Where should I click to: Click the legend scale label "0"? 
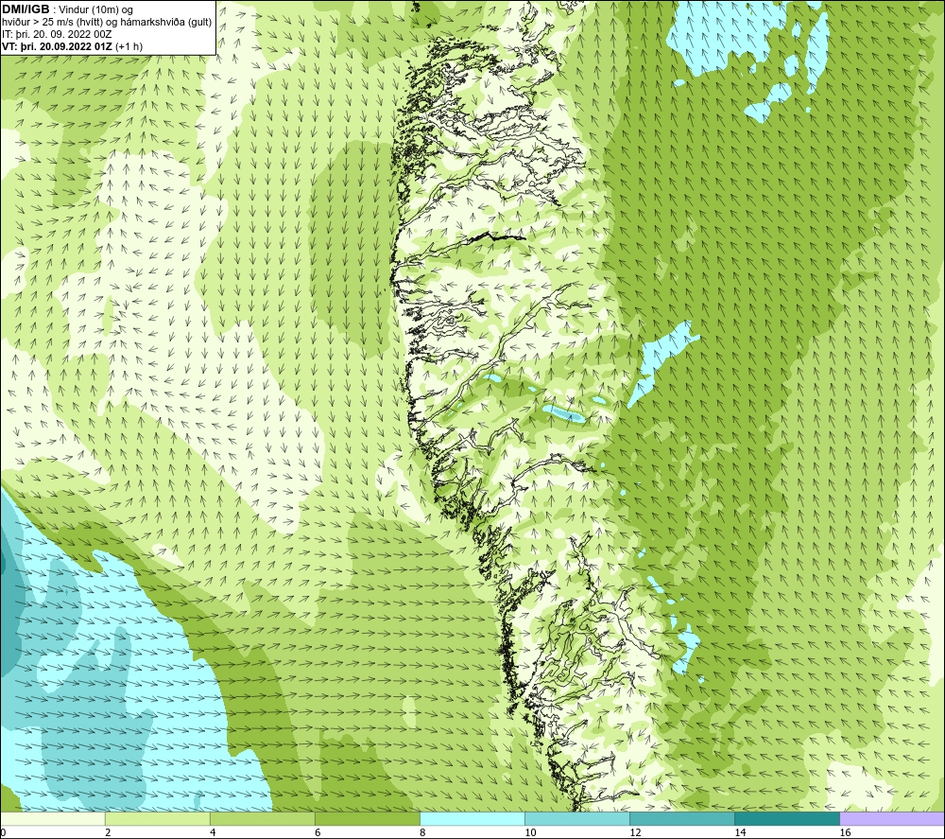[x=3, y=832]
